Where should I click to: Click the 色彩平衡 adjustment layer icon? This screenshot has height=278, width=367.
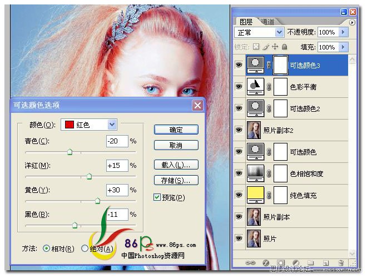255,86
